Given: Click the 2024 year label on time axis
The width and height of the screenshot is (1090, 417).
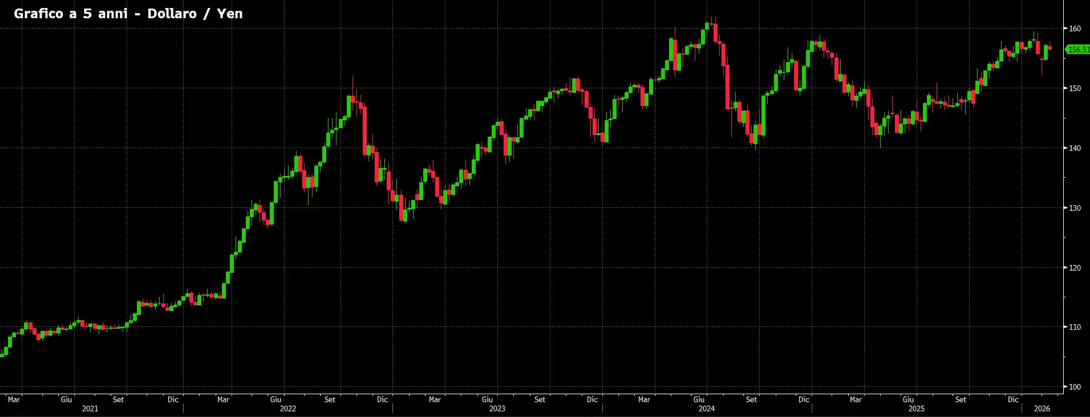Looking at the screenshot, I should 707,408.
